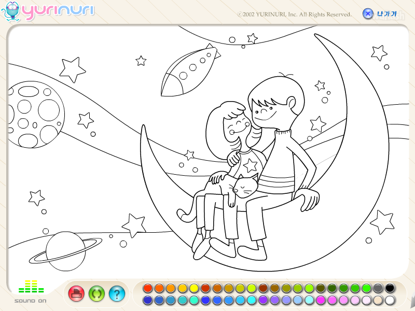Click the ringed Saturn planet
The height and width of the screenshot is (311, 415).
pyautogui.click(x=65, y=251)
